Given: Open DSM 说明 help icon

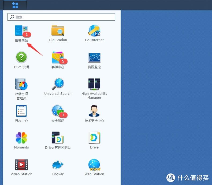Looking at the screenshot, I should 21,57.
